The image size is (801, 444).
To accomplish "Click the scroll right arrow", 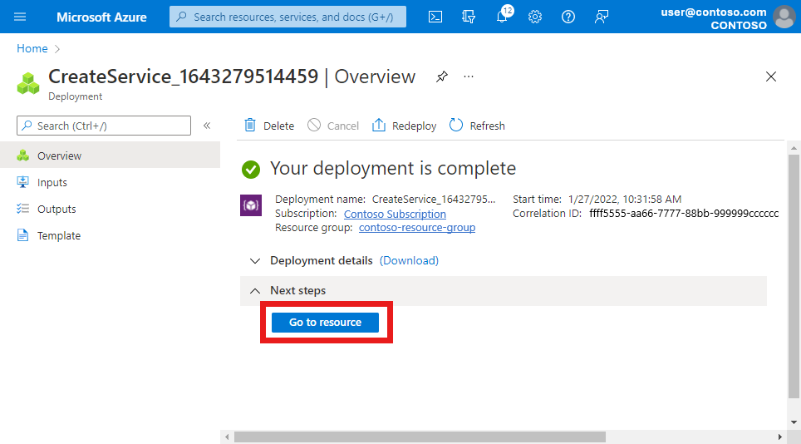I will tap(779, 437).
